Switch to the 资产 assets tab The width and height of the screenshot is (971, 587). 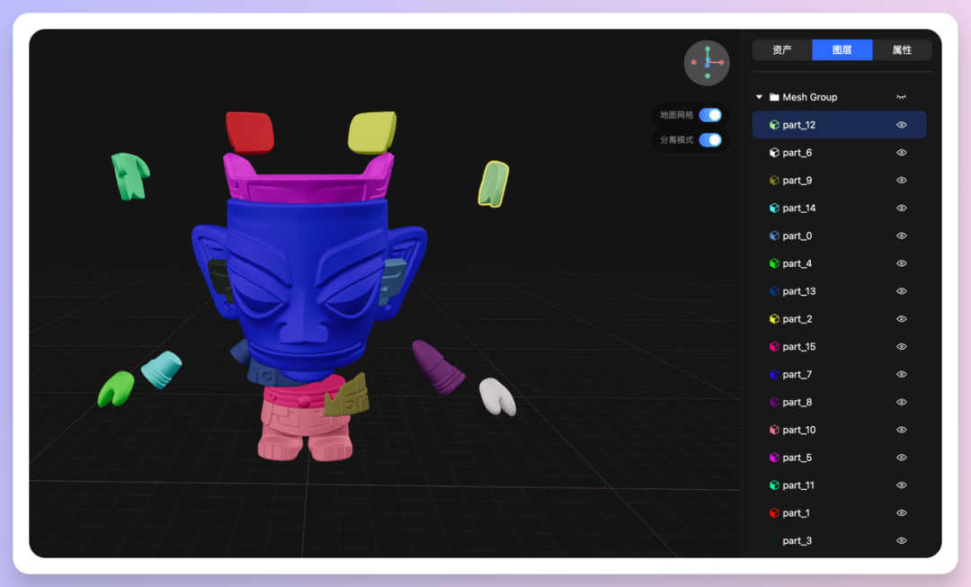pos(782,50)
